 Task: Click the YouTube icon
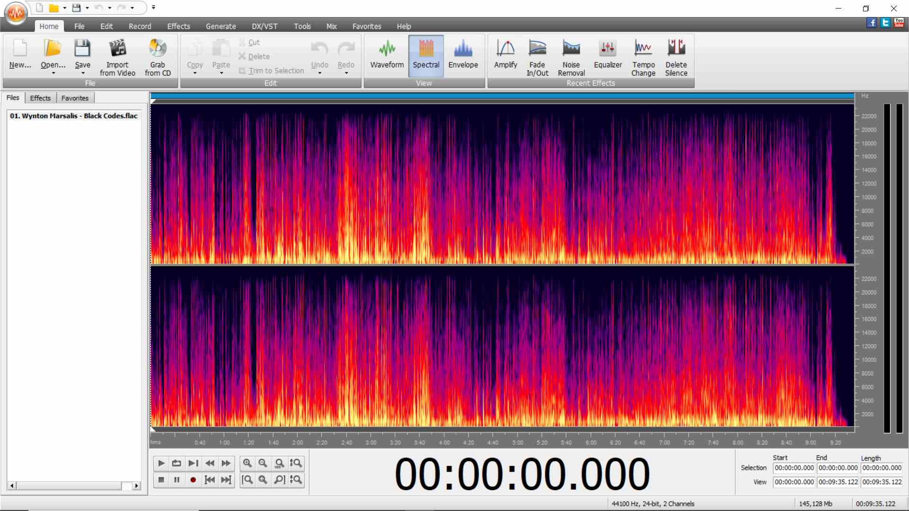899,22
